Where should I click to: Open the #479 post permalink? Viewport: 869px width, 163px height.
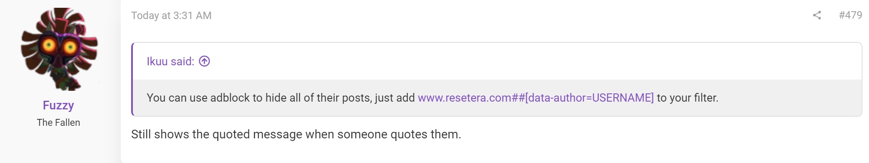[850, 15]
